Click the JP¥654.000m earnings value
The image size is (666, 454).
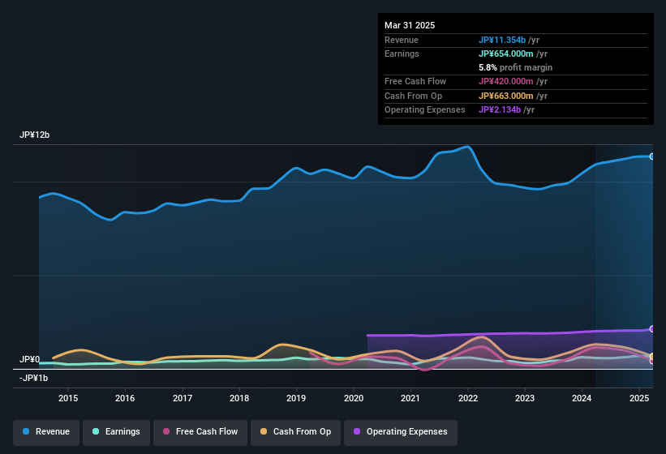[506, 54]
